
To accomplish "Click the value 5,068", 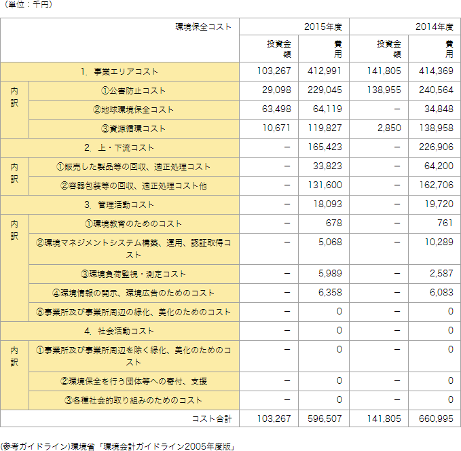I will [x=330, y=242].
